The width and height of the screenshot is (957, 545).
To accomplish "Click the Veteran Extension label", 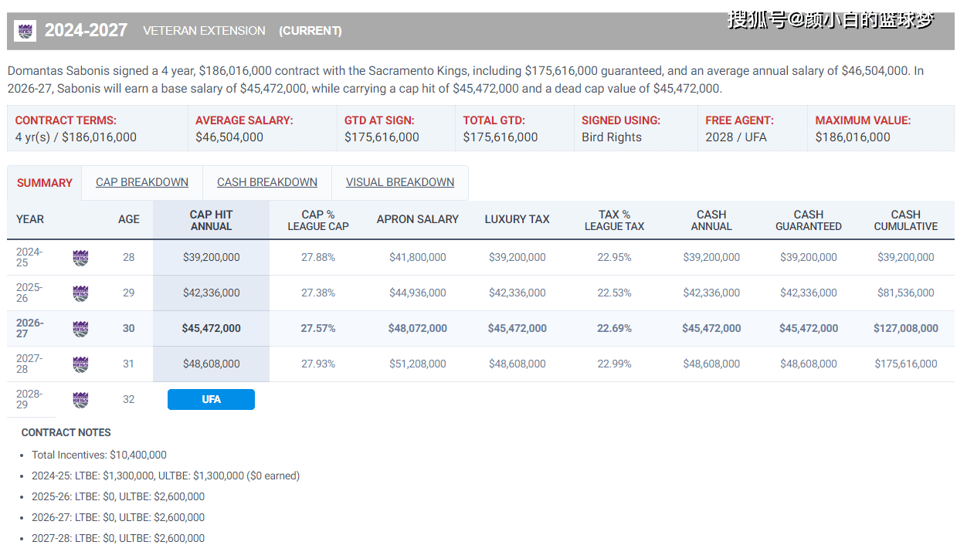I will click(x=204, y=31).
